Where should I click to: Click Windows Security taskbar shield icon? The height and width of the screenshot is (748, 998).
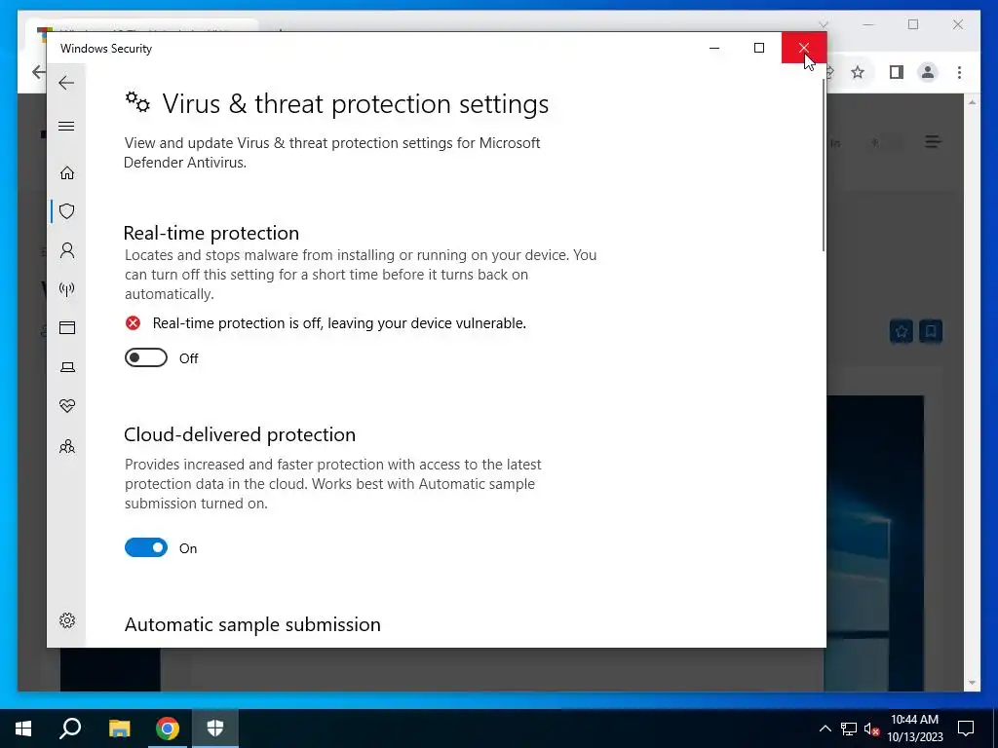215,729
